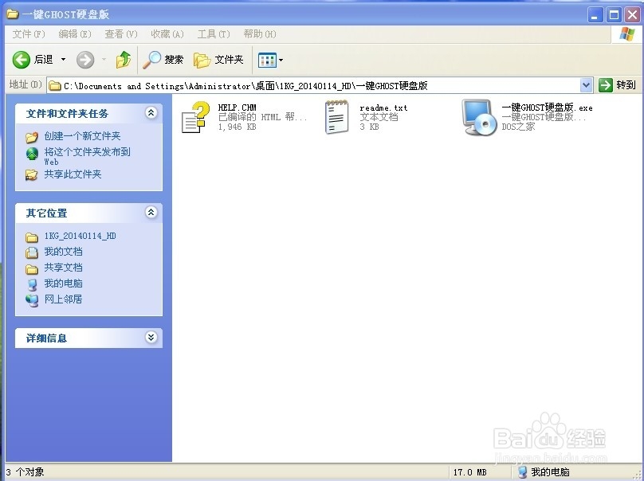Open the 1KG_20140114_HD folder link
This screenshot has width=644, height=481.
[x=80, y=236]
